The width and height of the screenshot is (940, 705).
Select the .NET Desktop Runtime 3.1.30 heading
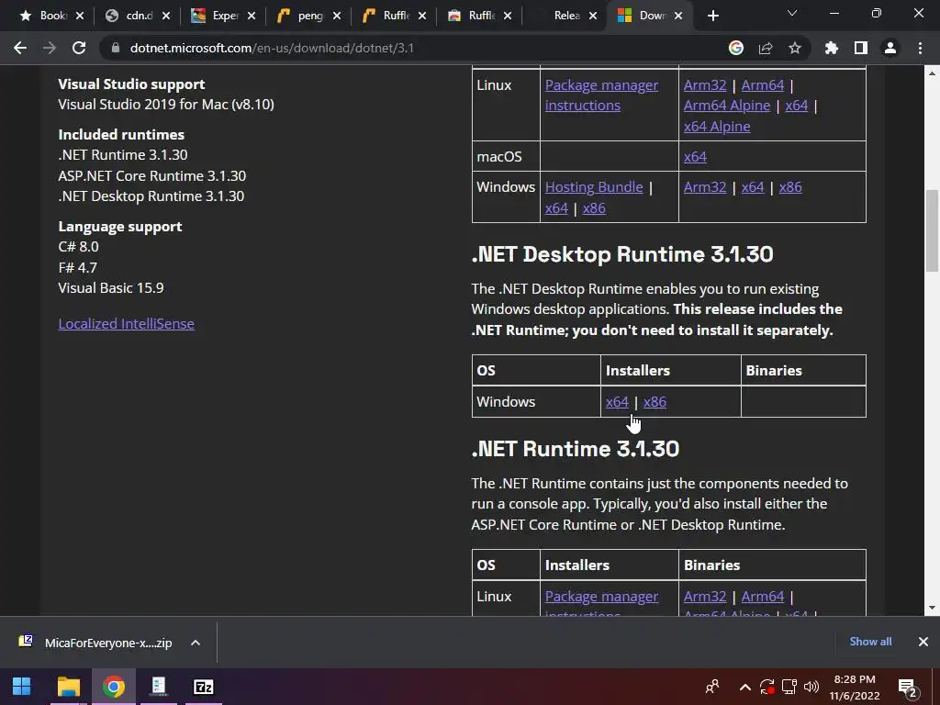(622, 254)
